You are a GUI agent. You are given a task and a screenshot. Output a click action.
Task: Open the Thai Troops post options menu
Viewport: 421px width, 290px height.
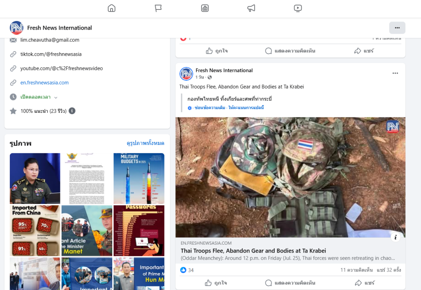[x=395, y=73]
